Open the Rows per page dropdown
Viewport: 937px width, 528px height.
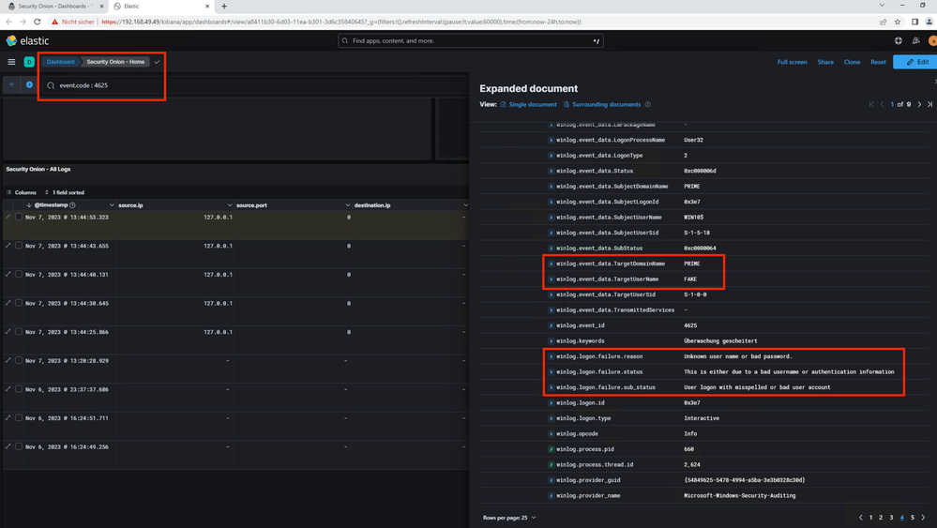coord(509,518)
